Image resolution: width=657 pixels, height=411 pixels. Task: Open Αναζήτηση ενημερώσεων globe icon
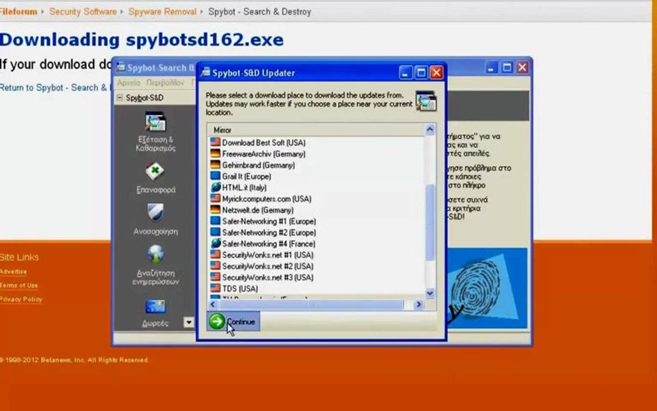pyautogui.click(x=156, y=254)
